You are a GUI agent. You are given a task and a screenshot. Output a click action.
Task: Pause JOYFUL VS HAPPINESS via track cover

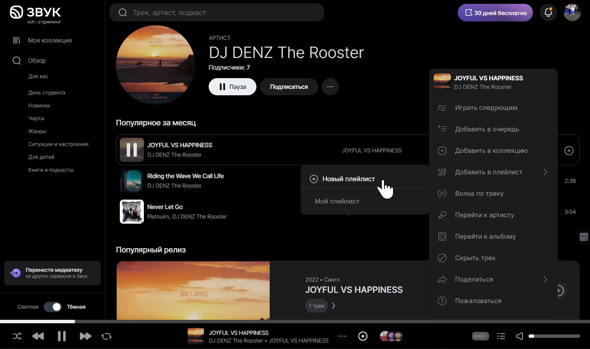[132, 150]
